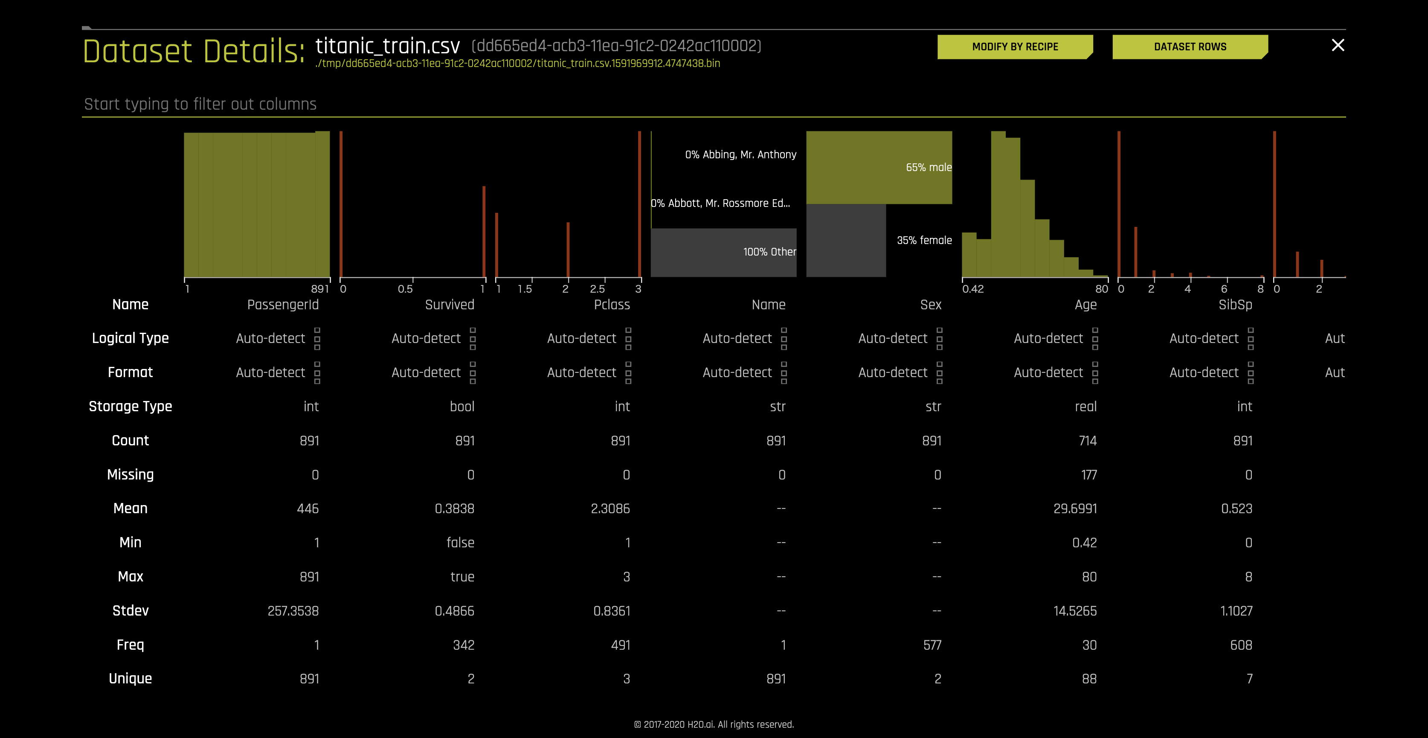Click Age unique value 88
This screenshot has height=738, width=1428.
[x=1089, y=679]
